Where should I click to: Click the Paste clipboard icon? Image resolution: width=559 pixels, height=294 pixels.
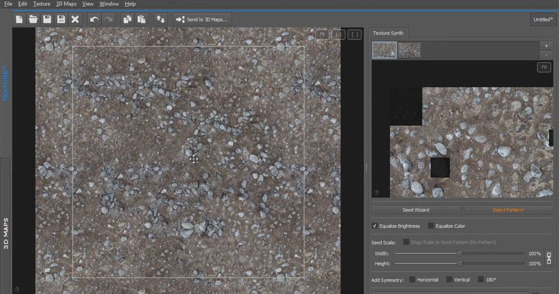(x=141, y=19)
